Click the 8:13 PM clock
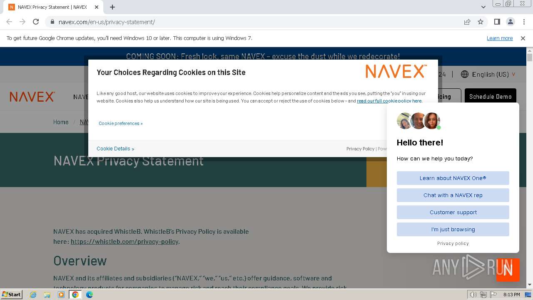The width and height of the screenshot is (533, 300). (511, 295)
